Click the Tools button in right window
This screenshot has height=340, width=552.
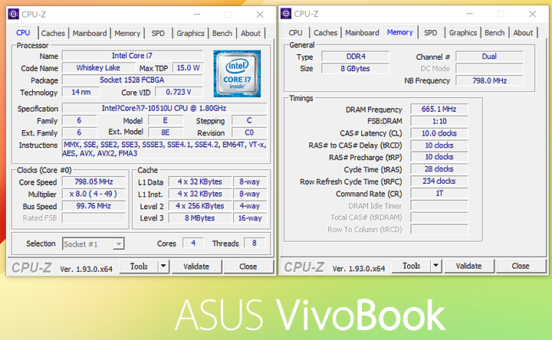click(412, 266)
